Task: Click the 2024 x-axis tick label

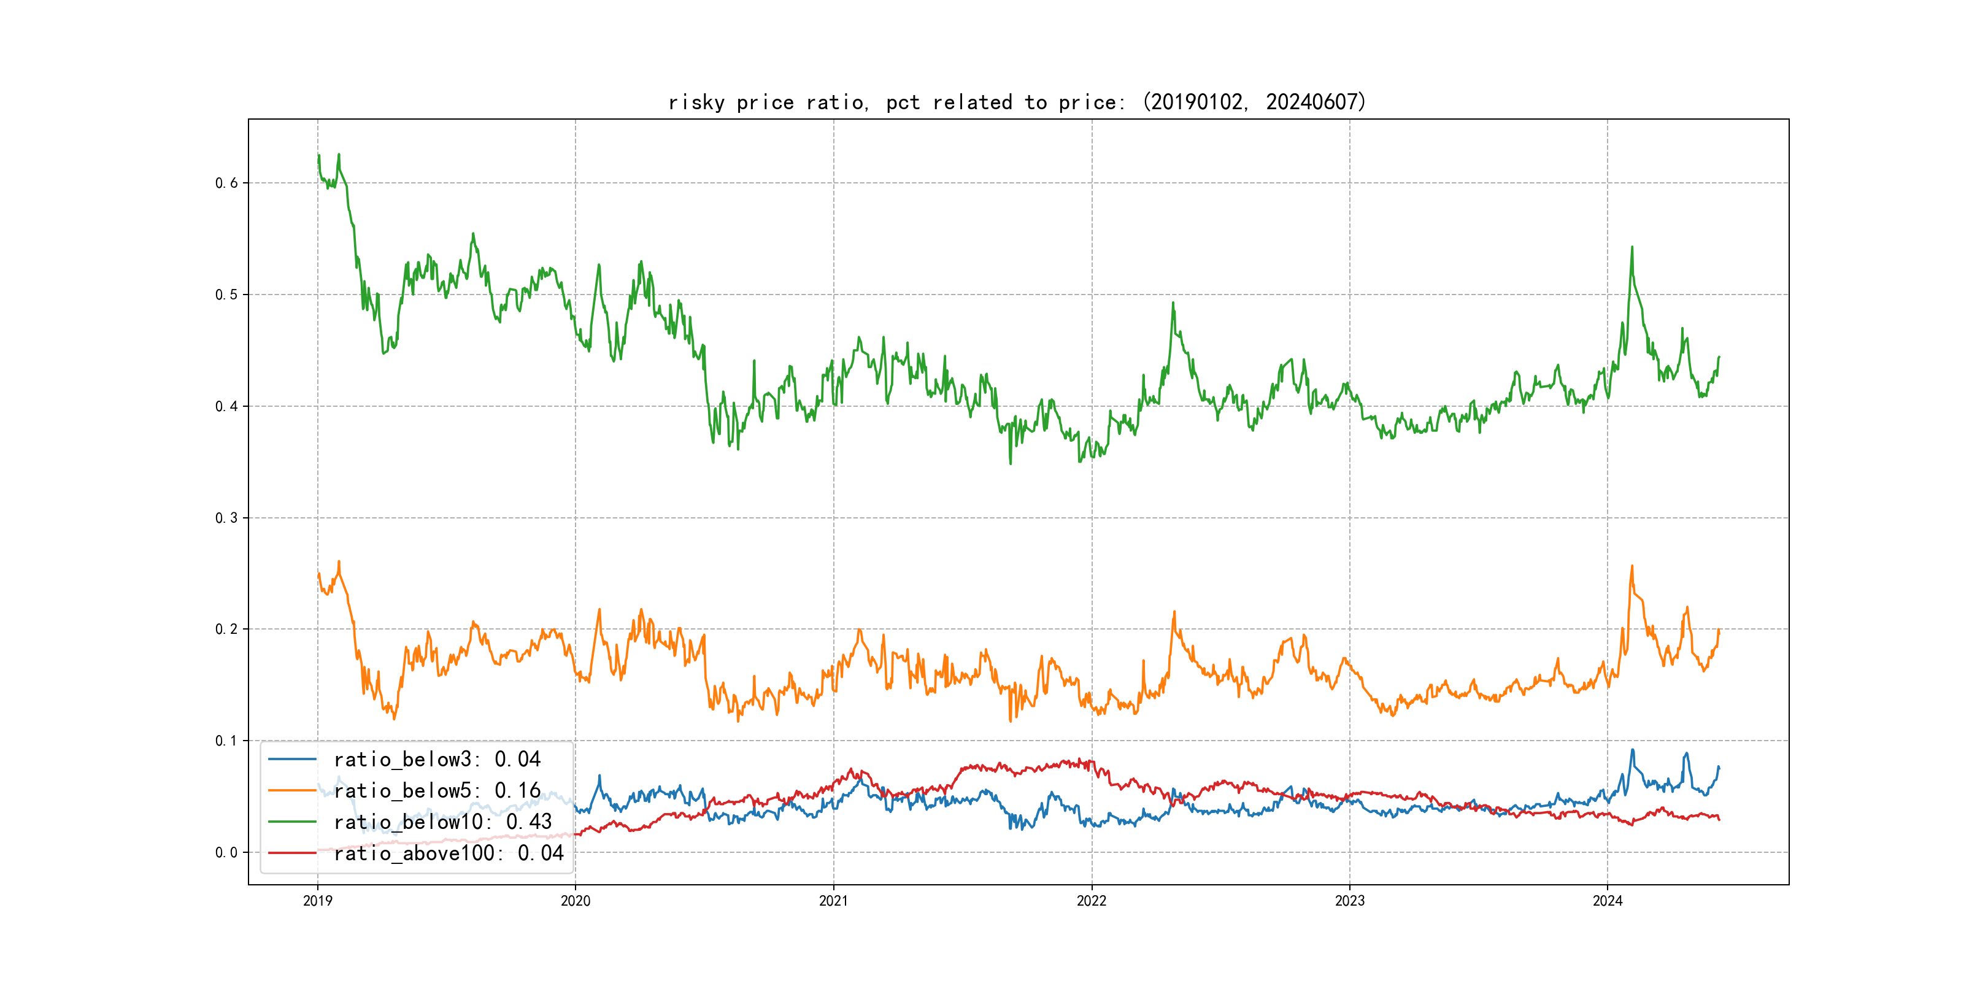Action: click(x=1608, y=901)
